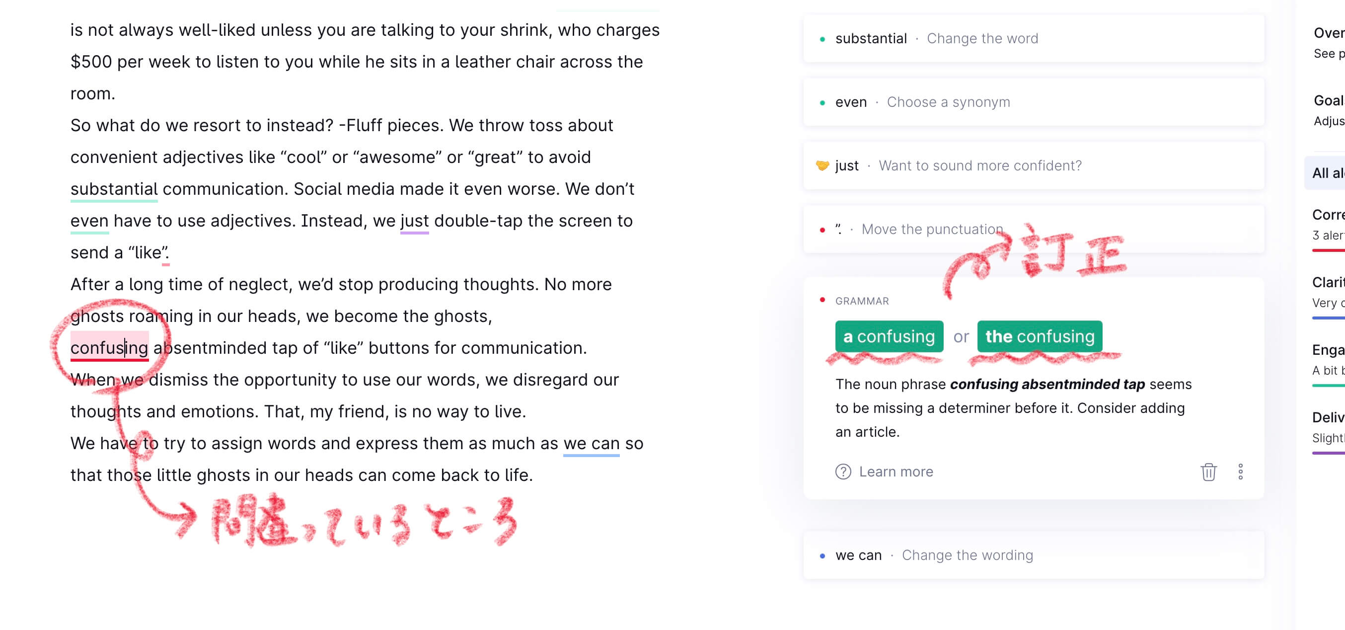This screenshot has width=1345, height=630.
Task: Open the Learn more link
Action: (896, 472)
